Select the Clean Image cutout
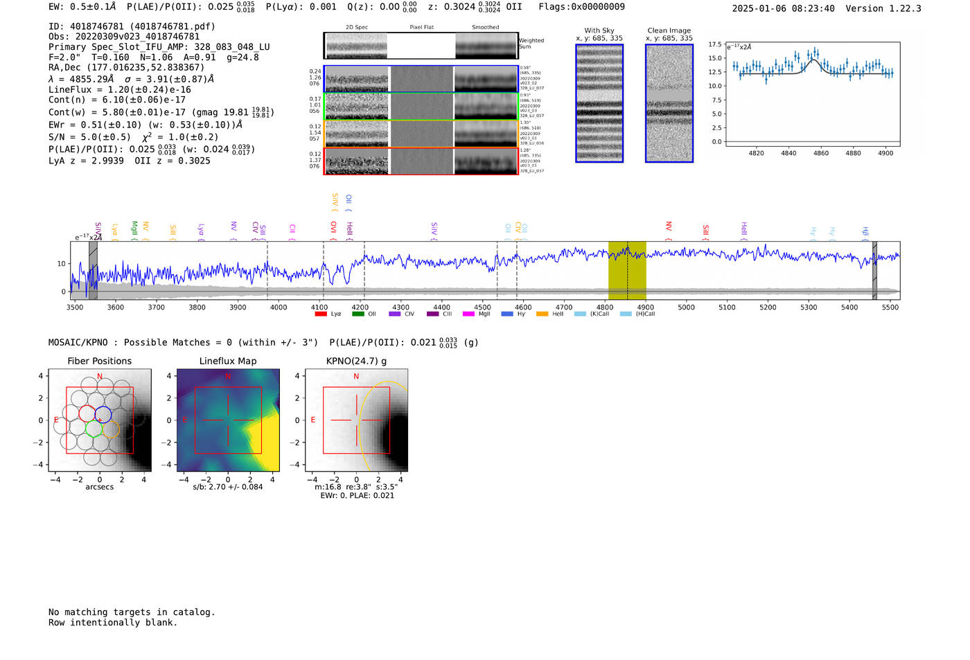Image resolution: width=970 pixels, height=660 pixels. 669,103
